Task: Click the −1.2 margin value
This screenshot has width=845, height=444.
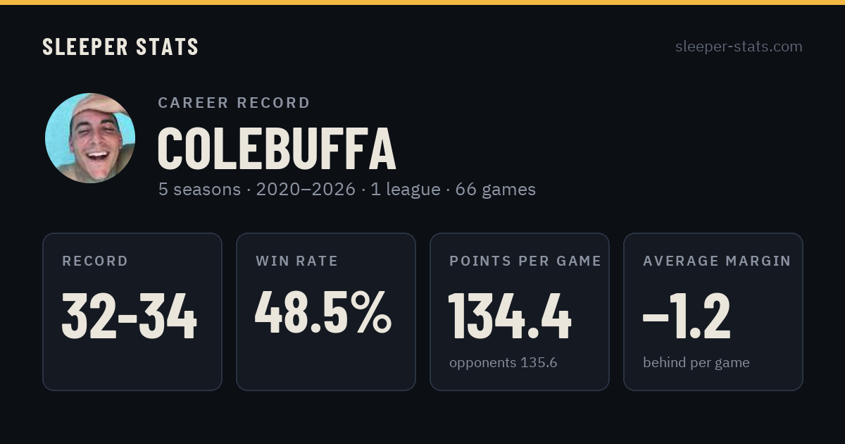Action: click(x=687, y=316)
